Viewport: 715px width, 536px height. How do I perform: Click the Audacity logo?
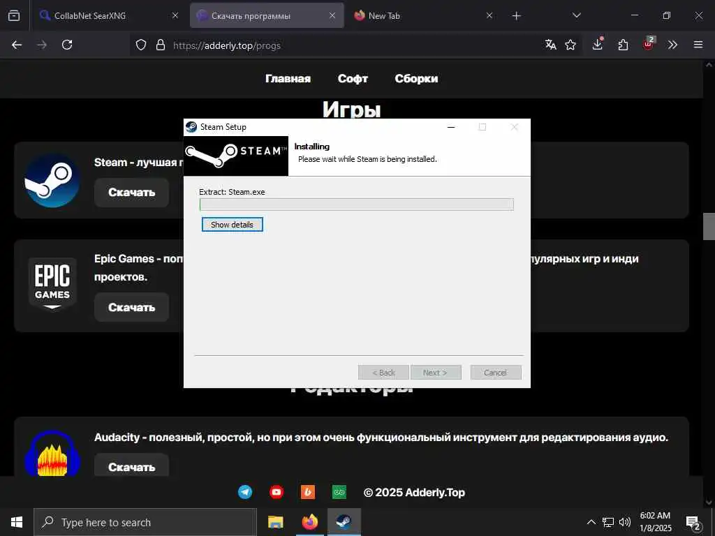(x=52, y=453)
